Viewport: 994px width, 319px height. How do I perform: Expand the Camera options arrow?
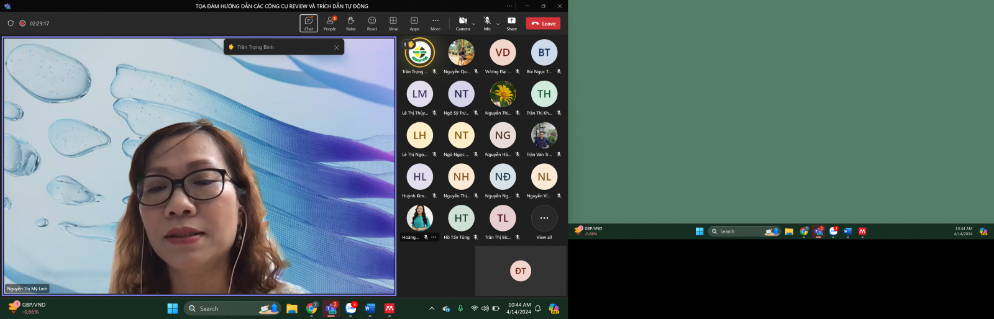tap(474, 24)
